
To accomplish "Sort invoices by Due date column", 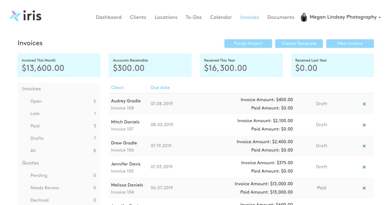I will pos(160,88).
